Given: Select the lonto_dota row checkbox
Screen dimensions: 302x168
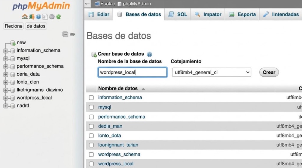Looking at the screenshot, I should click(91, 136).
